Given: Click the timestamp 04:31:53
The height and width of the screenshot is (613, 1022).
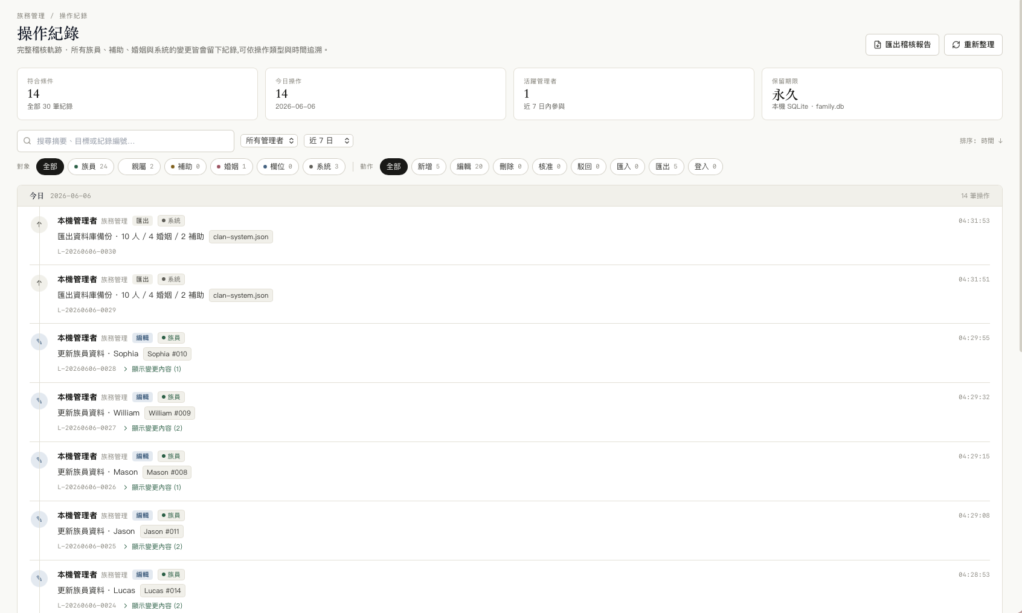Looking at the screenshot, I should click(x=974, y=221).
